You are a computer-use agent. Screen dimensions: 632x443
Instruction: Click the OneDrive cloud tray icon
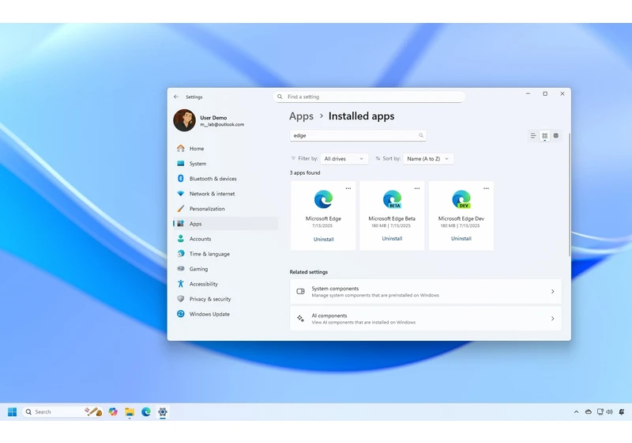tap(589, 411)
